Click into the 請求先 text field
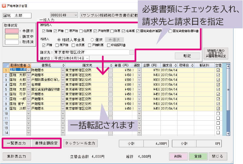 (91, 52)
